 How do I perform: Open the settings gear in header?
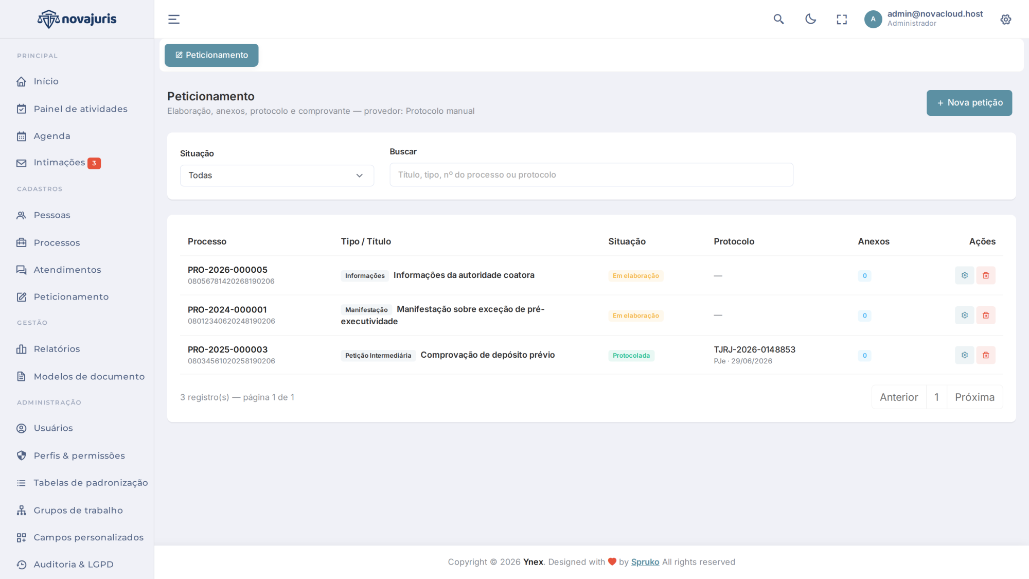1006,20
